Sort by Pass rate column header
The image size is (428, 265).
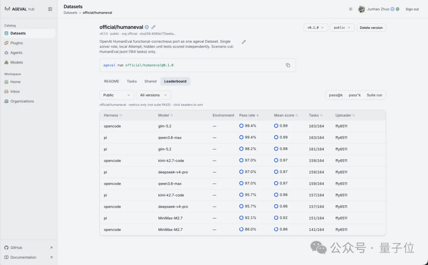249,115
